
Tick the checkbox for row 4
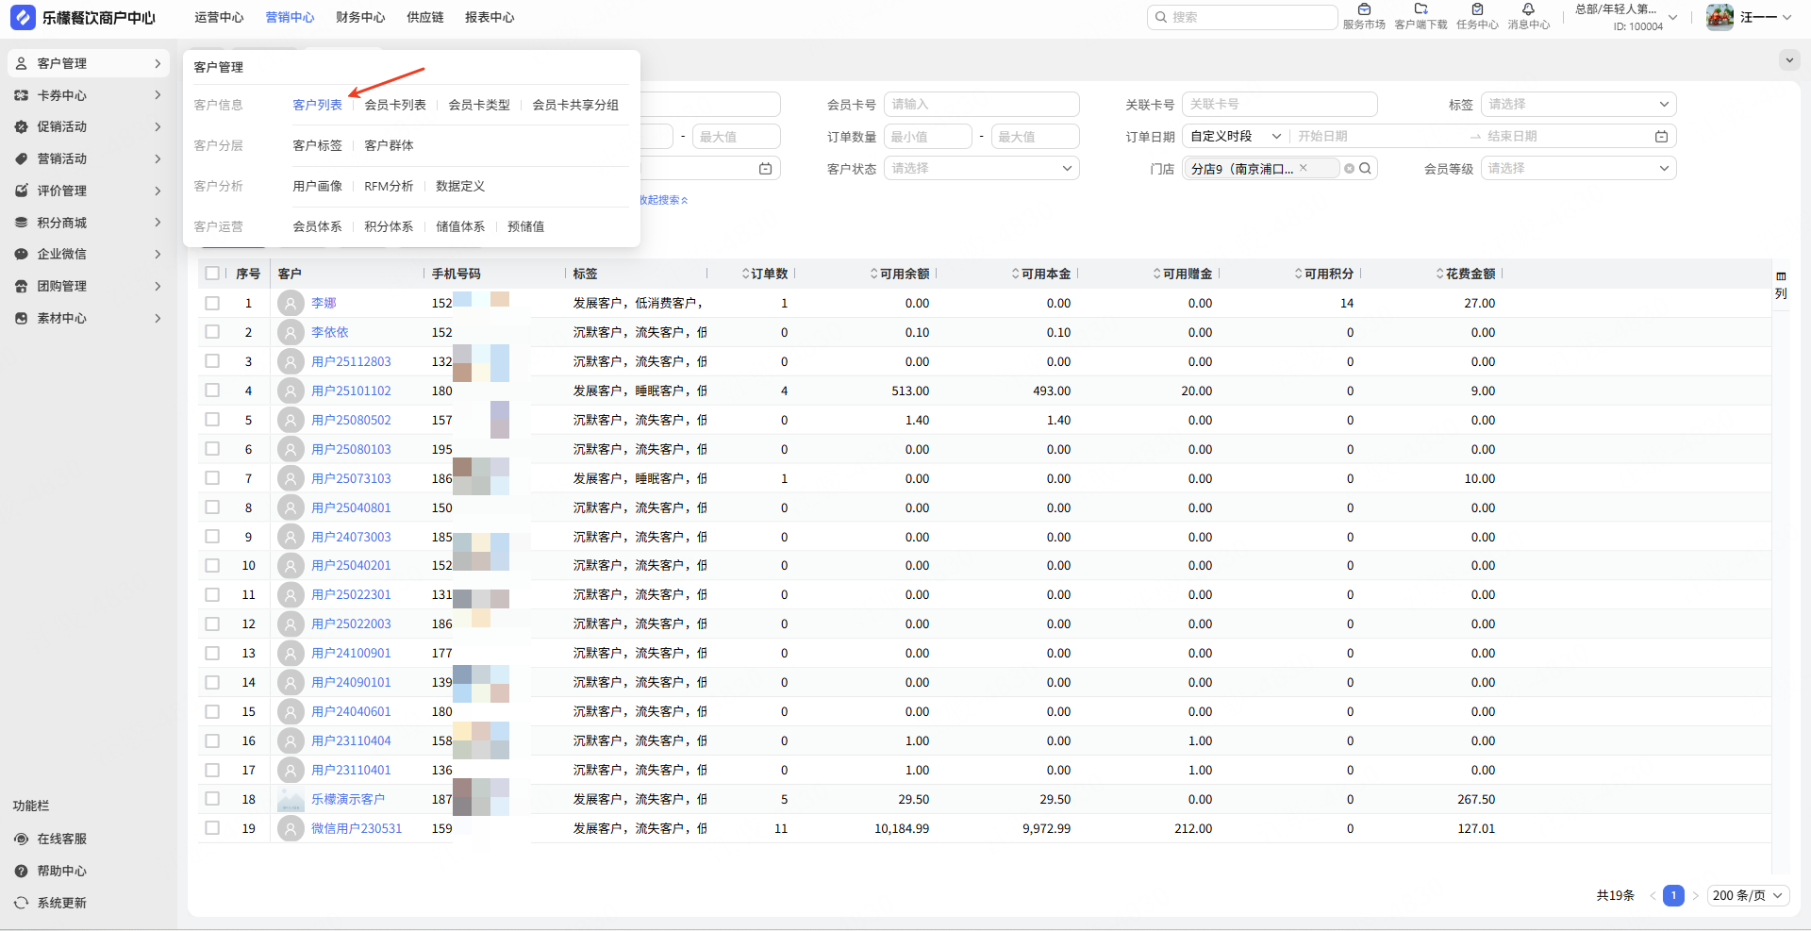pos(212,391)
